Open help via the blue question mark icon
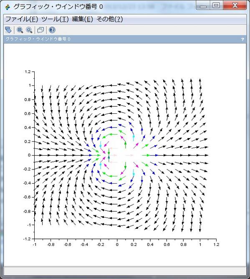Image resolution: width=250 pixels, height=279 pixels. click(52, 30)
